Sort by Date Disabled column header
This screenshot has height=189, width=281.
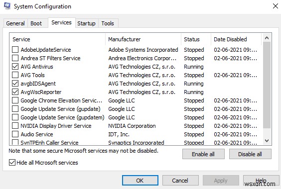[x=236, y=39]
